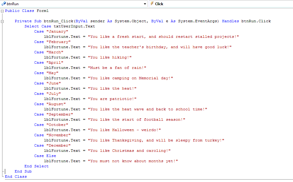Click 'Handles btnRun.Click' in Sub declaration

coord(246,21)
